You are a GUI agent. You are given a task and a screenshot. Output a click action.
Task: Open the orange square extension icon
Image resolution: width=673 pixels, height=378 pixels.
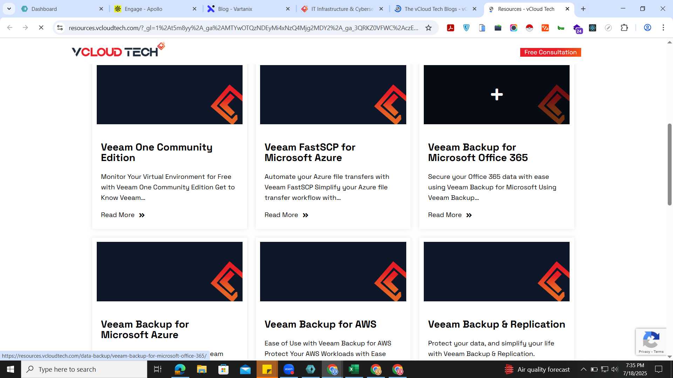click(x=545, y=28)
